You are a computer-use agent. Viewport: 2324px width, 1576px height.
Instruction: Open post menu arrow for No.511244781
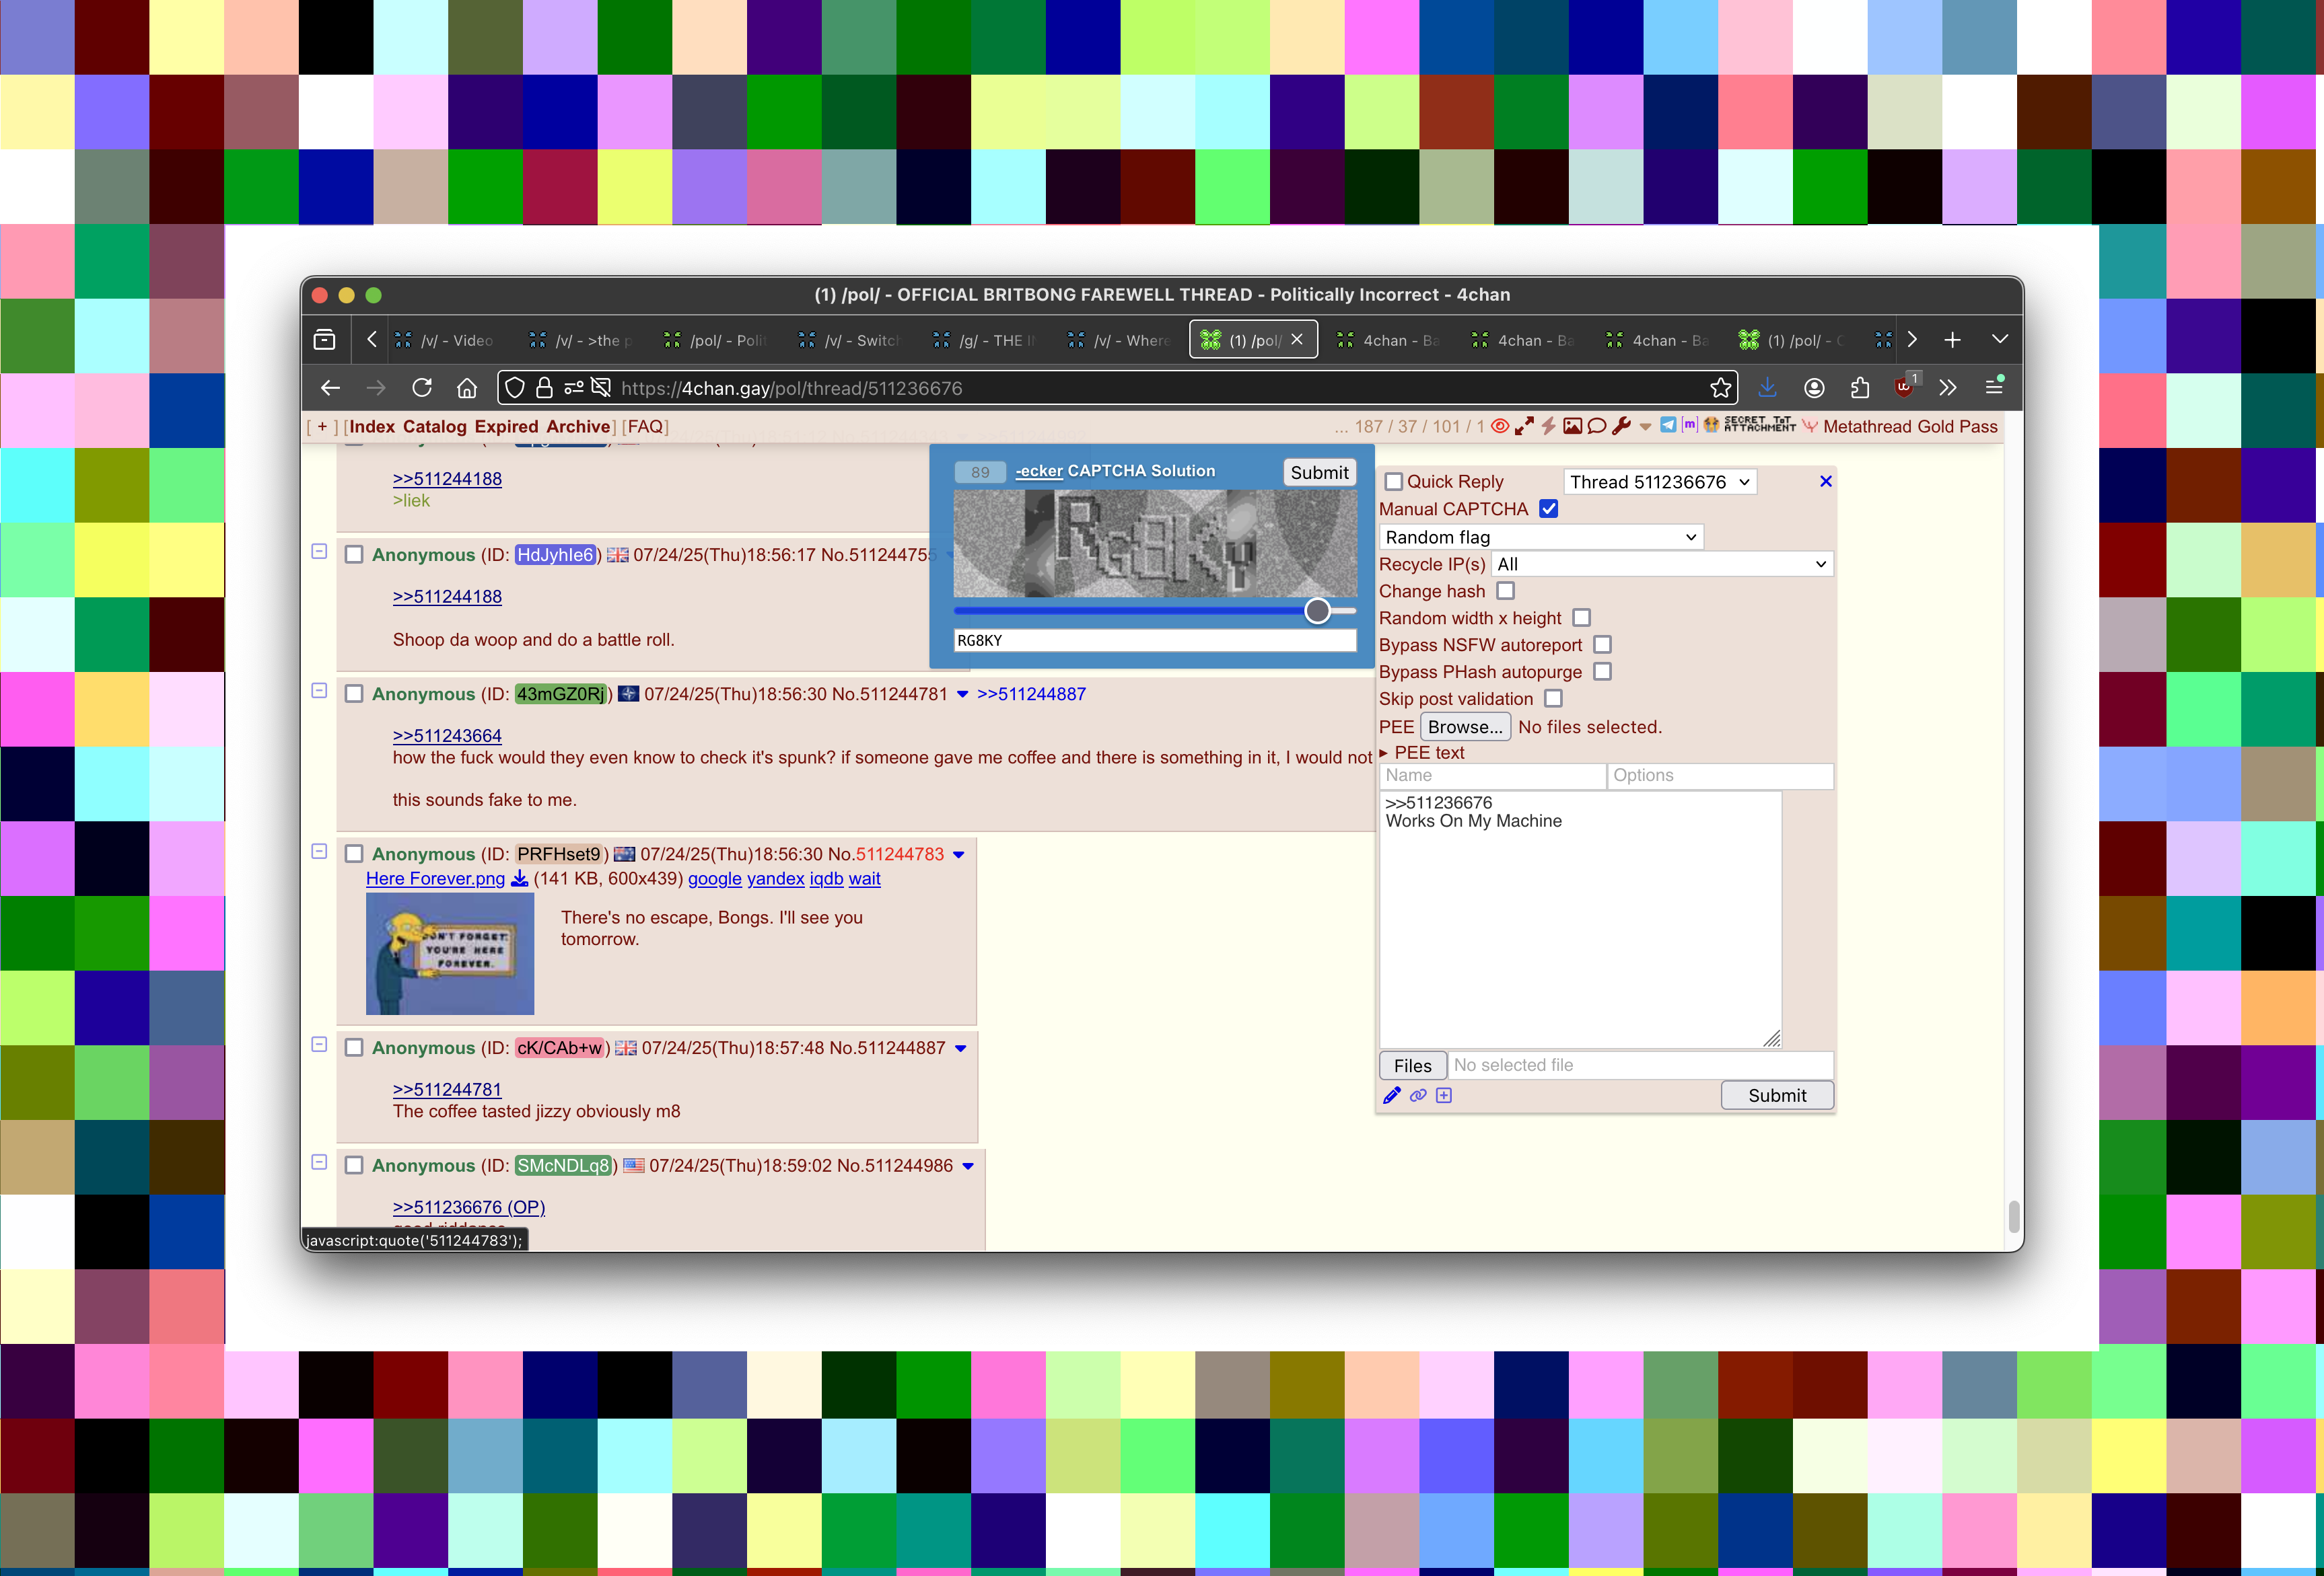[962, 695]
